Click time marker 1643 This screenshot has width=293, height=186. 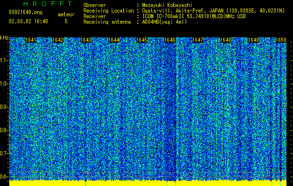(x=86, y=40)
